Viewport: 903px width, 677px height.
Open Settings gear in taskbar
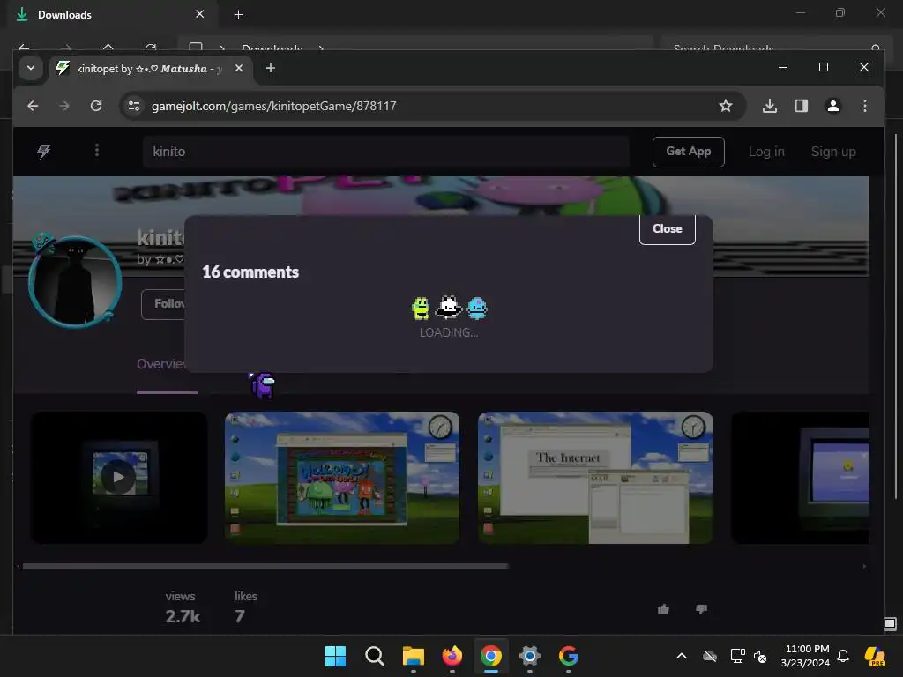(530, 656)
